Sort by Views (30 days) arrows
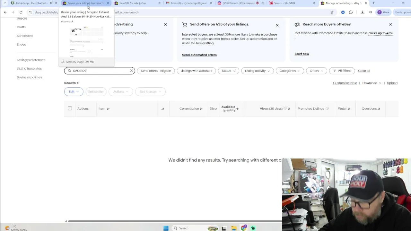411x231 pixels. (289, 109)
